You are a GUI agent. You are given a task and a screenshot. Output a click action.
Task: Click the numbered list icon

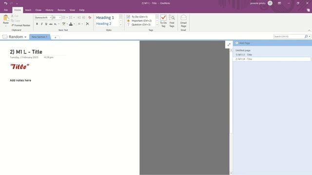[x=71, y=17]
